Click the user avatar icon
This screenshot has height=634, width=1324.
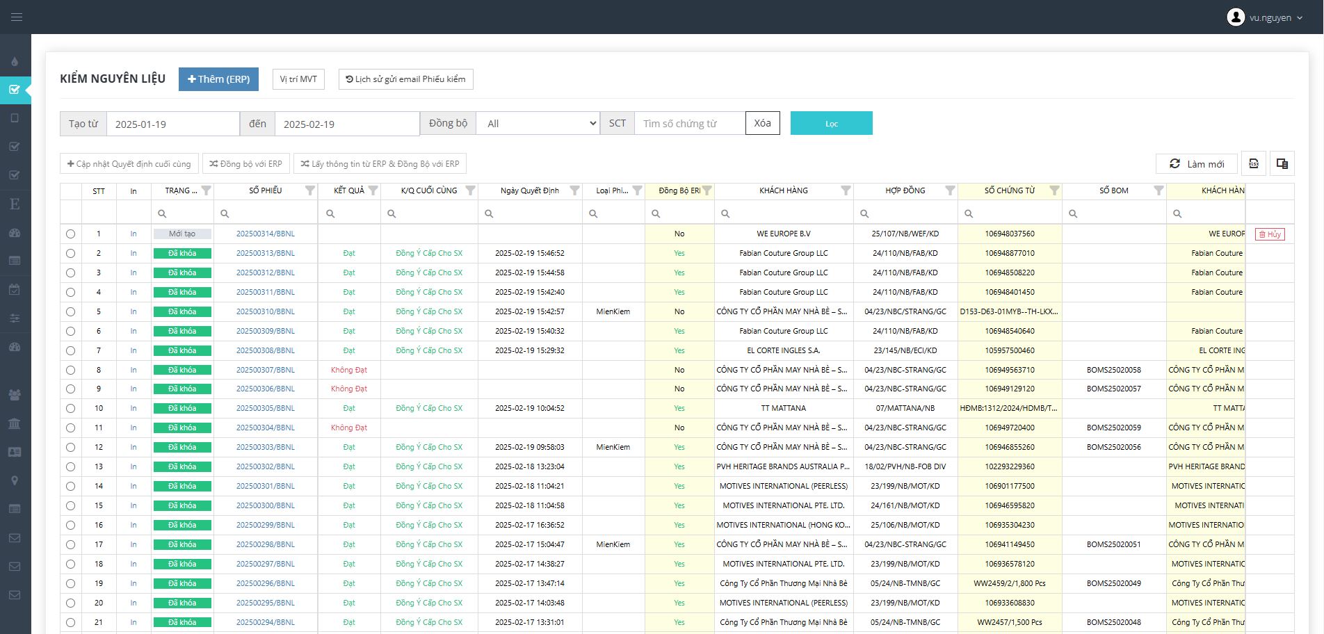point(1236,17)
